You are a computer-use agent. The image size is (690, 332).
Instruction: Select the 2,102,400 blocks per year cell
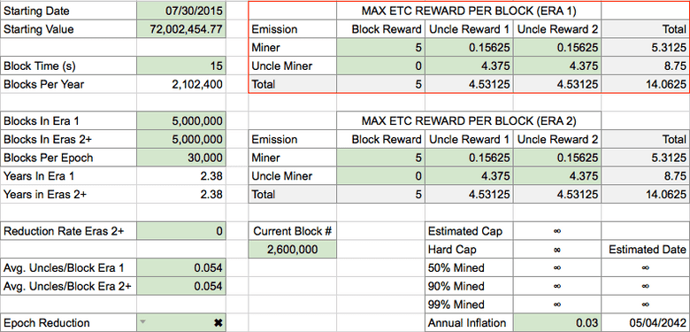[181, 84]
